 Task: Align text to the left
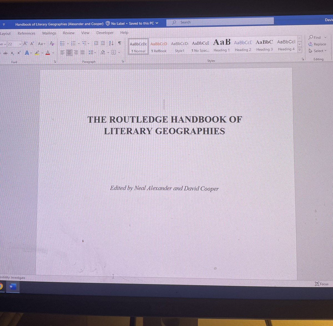(62, 52)
